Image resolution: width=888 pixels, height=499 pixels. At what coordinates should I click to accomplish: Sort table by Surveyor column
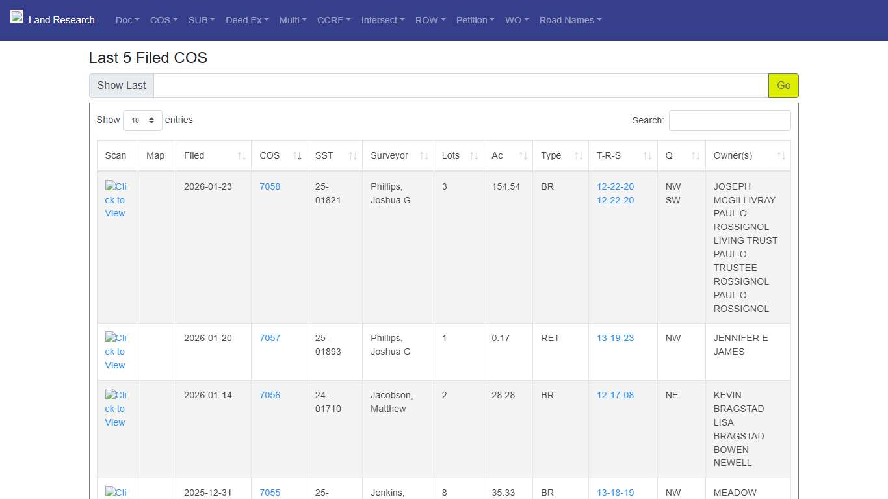pos(397,156)
